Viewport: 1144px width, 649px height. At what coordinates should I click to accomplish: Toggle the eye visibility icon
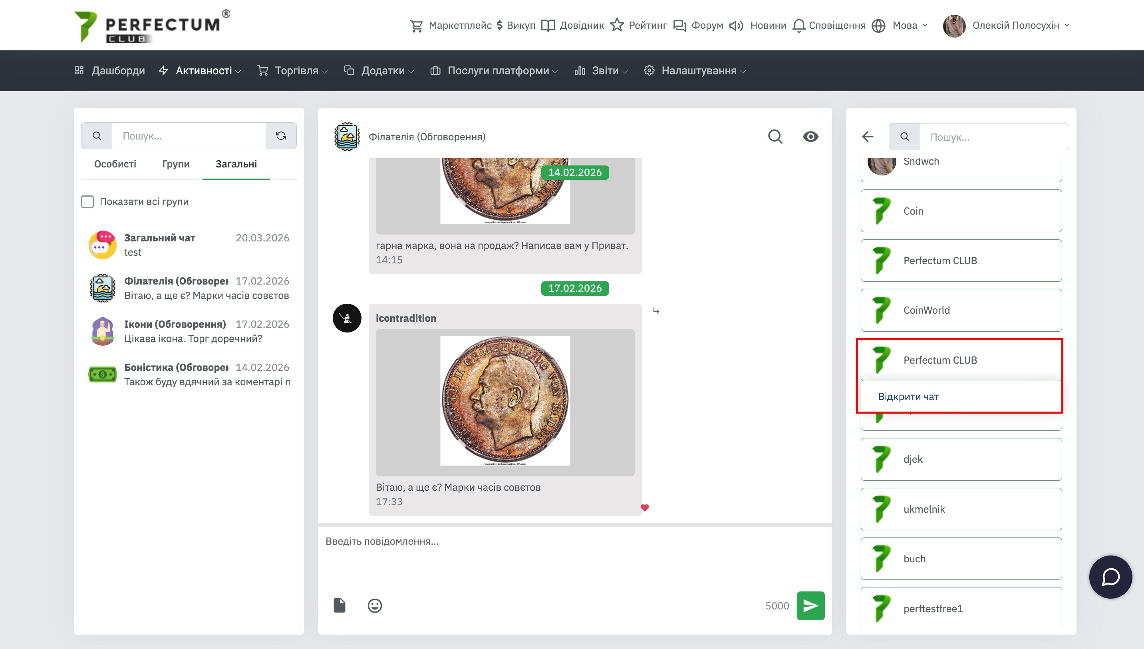coord(810,136)
